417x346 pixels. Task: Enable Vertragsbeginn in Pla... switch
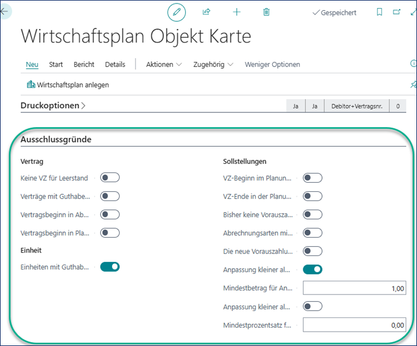click(110, 233)
